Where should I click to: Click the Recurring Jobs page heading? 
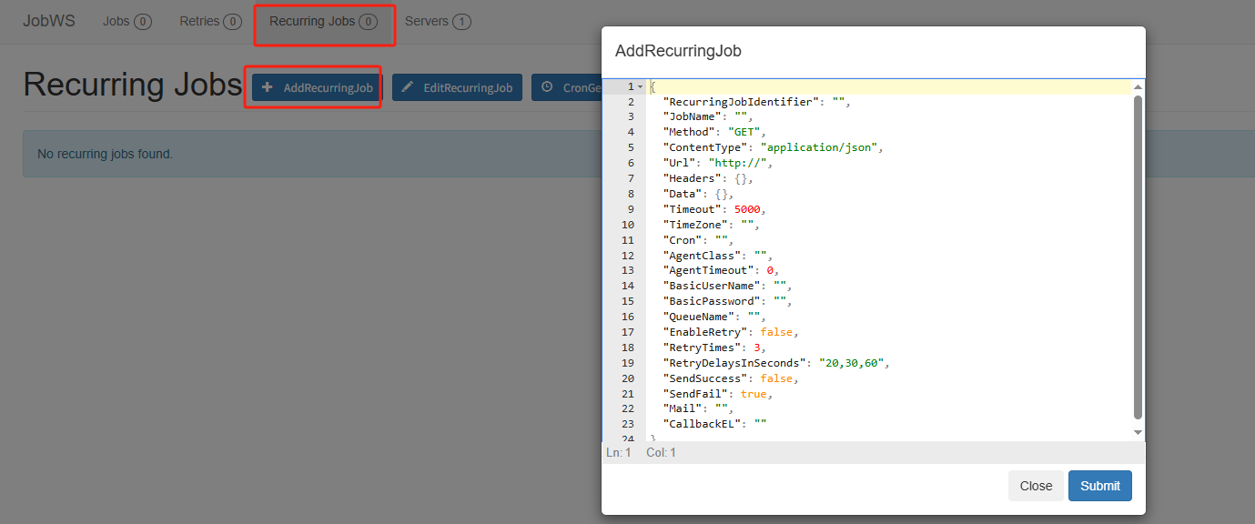pyautogui.click(x=132, y=84)
